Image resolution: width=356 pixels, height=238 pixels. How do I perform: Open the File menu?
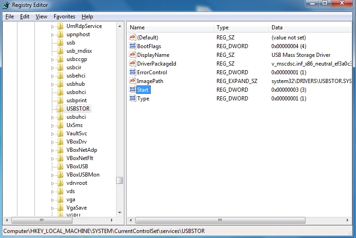[10, 17]
